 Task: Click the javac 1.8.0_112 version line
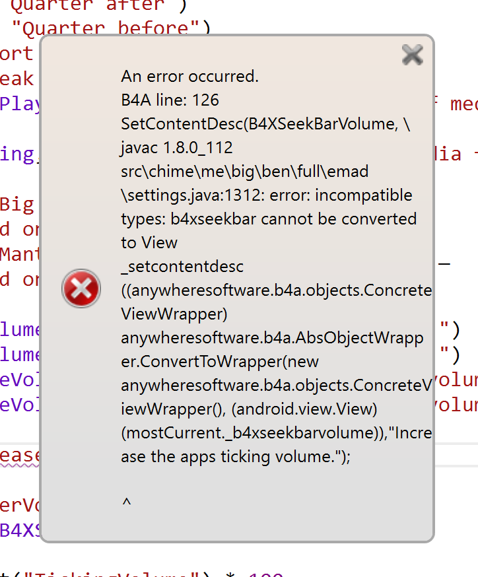tap(177, 148)
